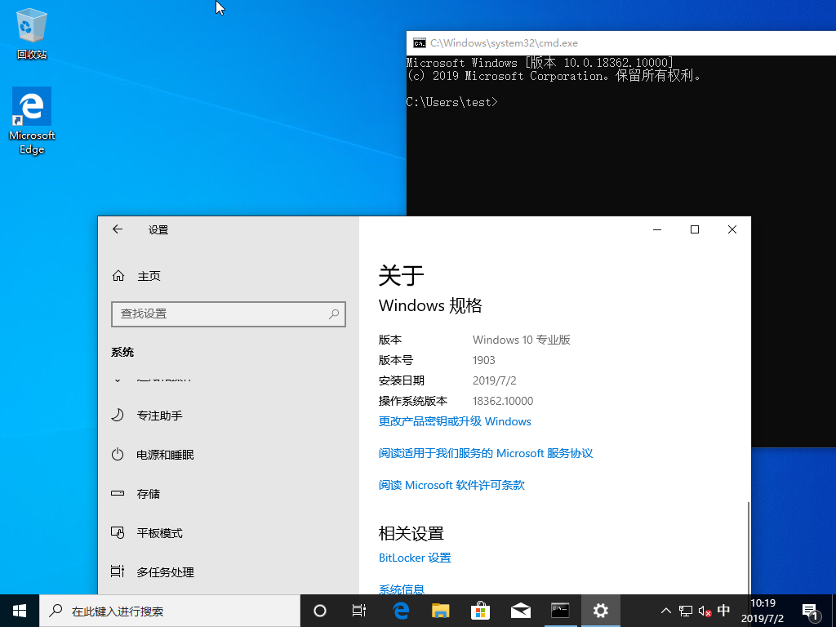Click the network tray icon

tap(685, 611)
